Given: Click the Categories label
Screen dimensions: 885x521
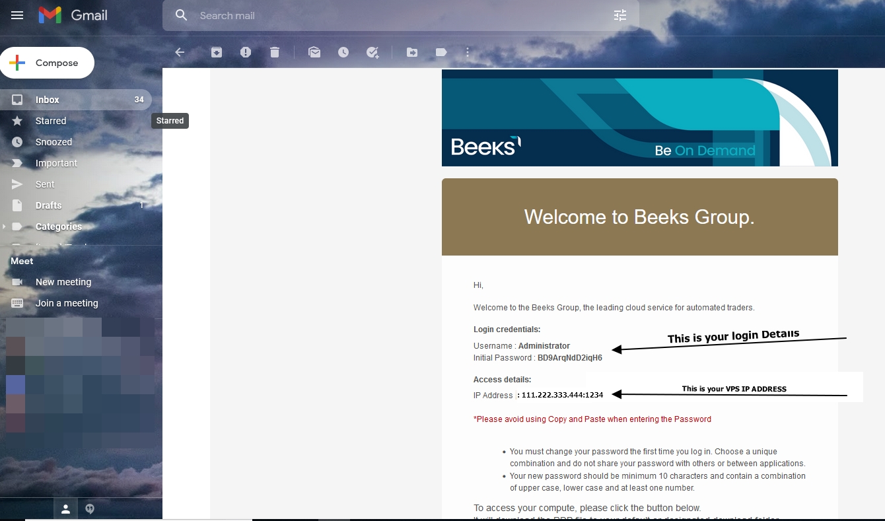Looking at the screenshot, I should coord(59,226).
